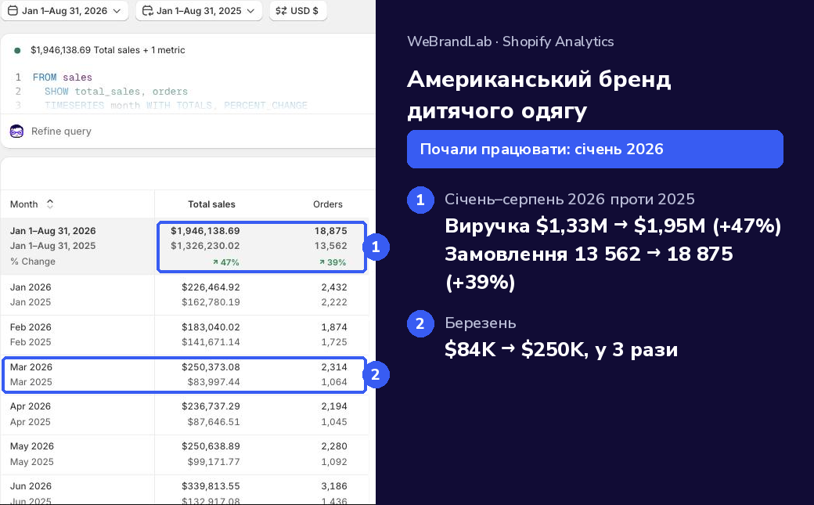Select the 1,874 orders value for Feb 2026
The height and width of the screenshot is (505, 814).
click(333, 326)
